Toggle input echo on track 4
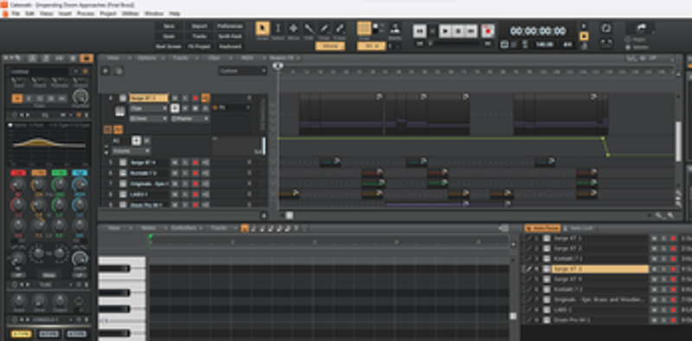This screenshot has height=341, width=692. (x=205, y=98)
